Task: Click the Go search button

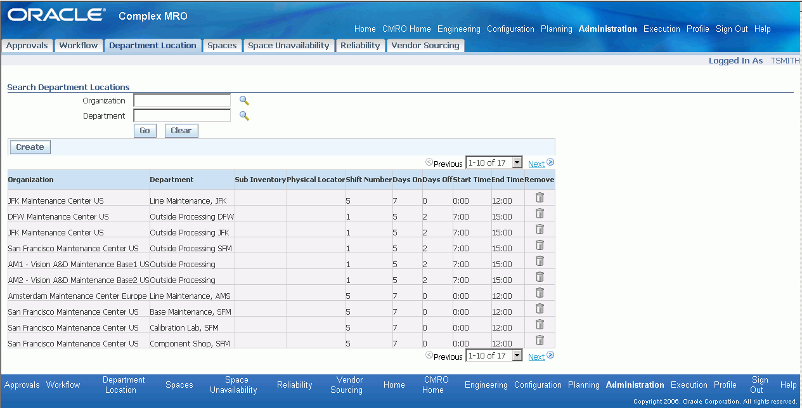Action: [145, 131]
